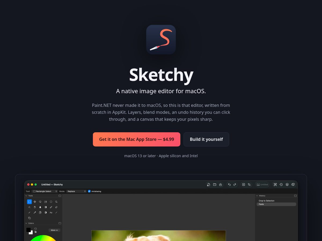Click 'A native image editor for macOS.' tagline
Screen dimensions: 322x241
161,91
